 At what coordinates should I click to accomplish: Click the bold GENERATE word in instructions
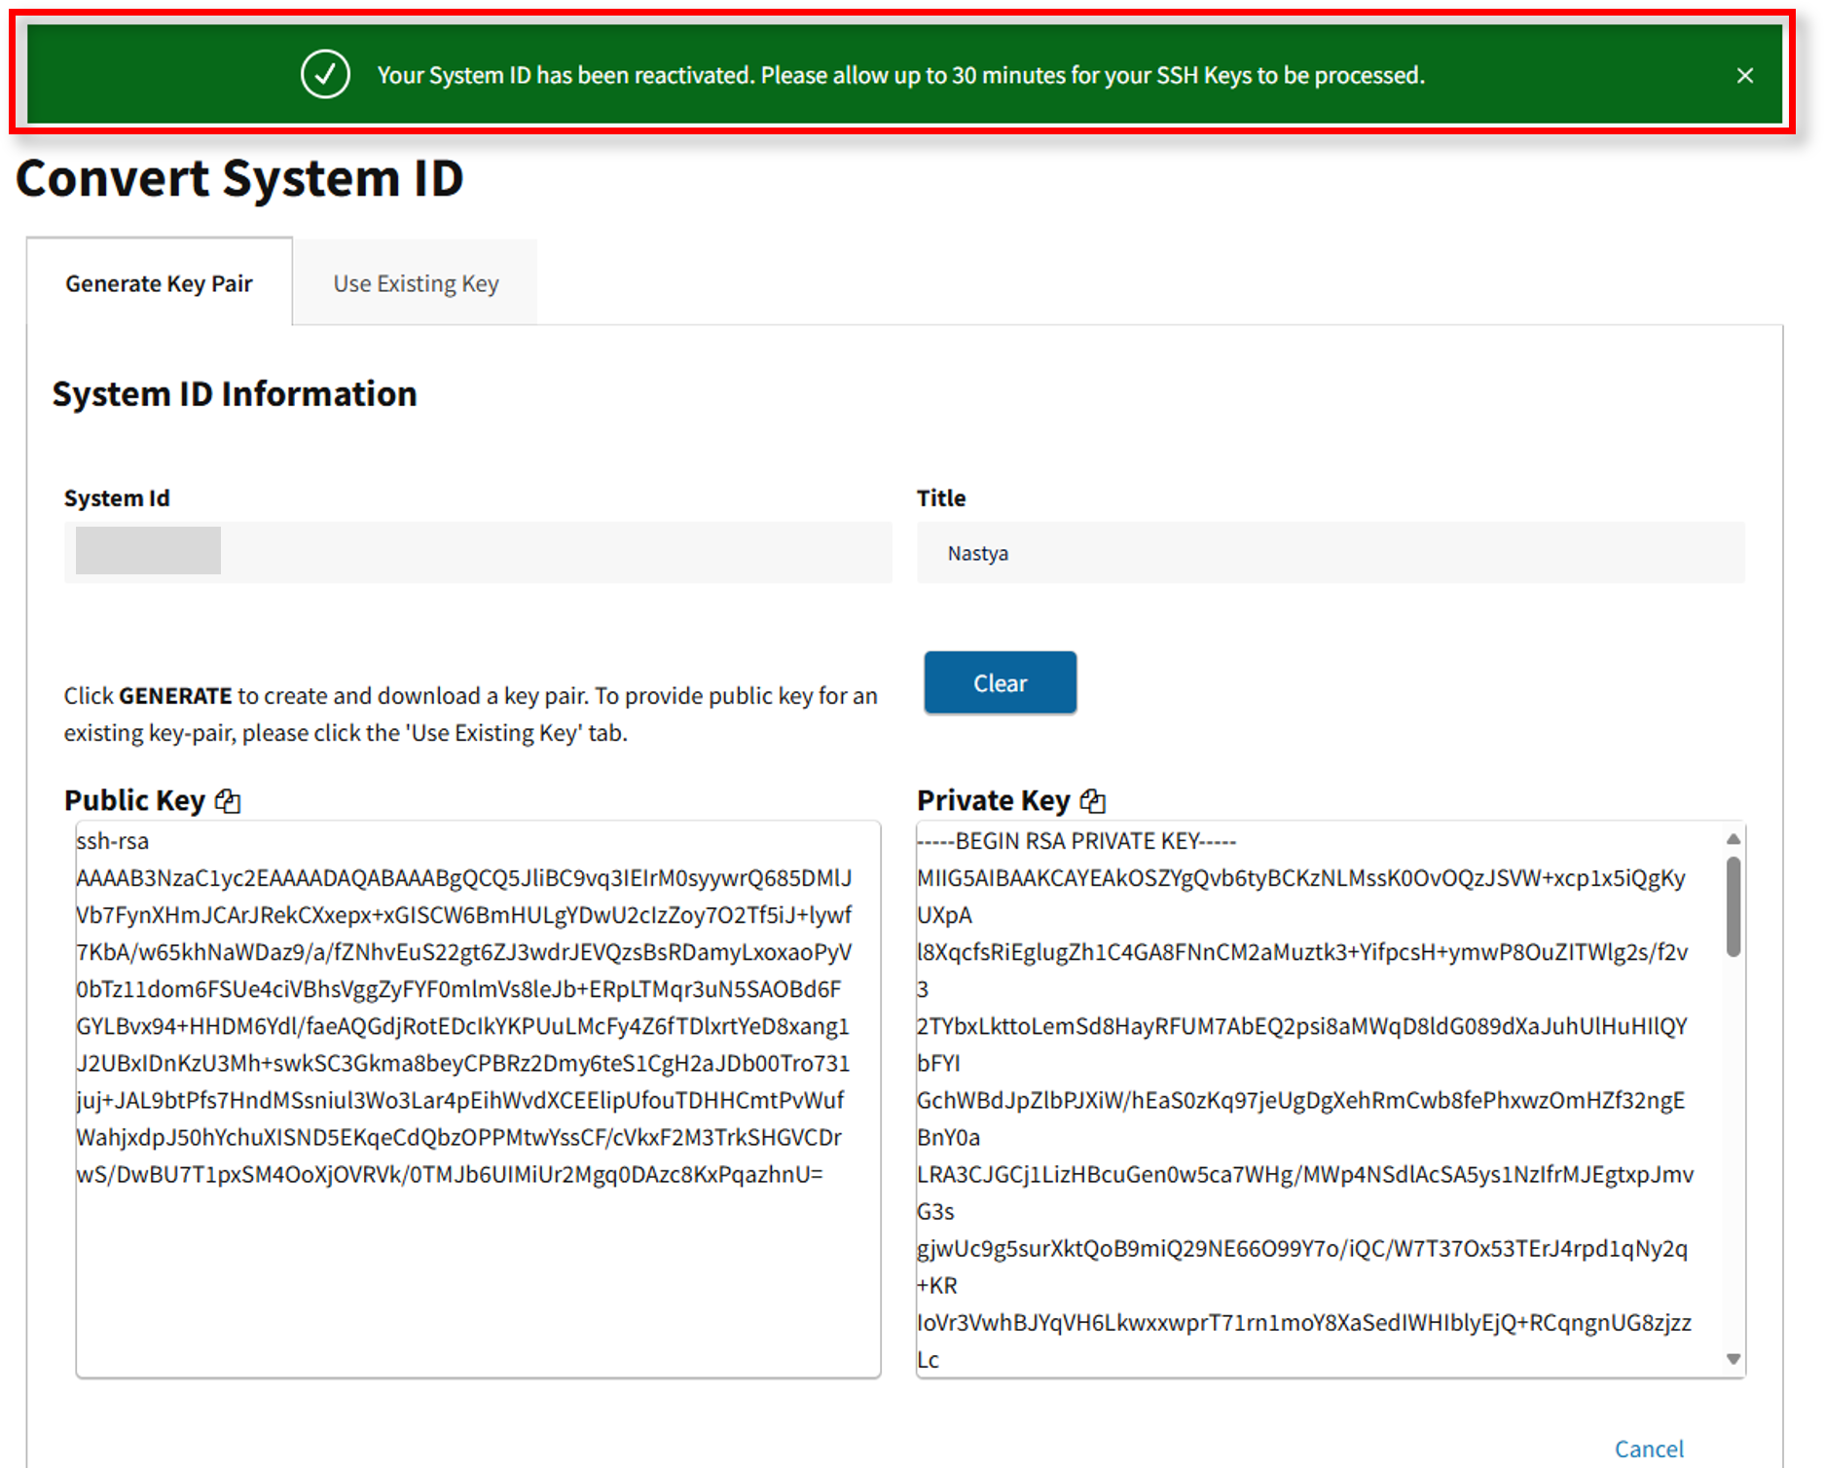coord(175,696)
